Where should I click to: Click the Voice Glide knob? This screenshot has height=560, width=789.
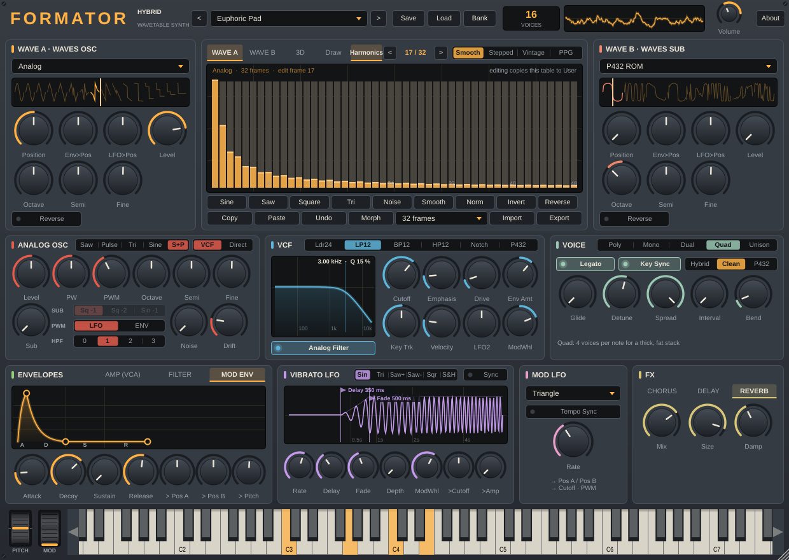tap(578, 293)
